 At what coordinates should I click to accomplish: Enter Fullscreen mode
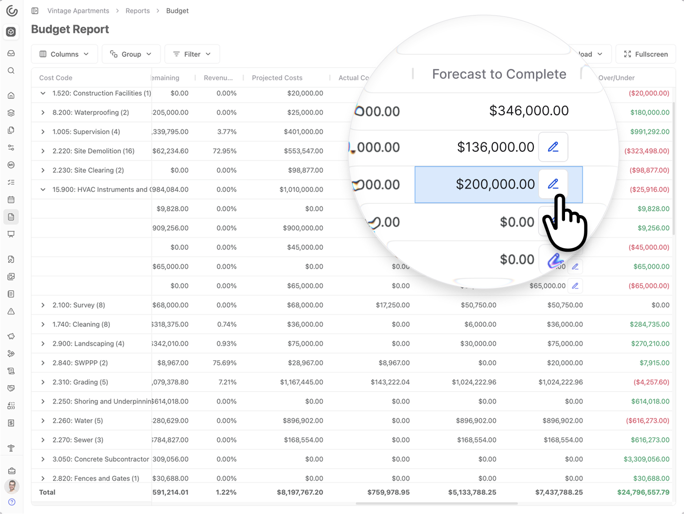[x=645, y=54]
